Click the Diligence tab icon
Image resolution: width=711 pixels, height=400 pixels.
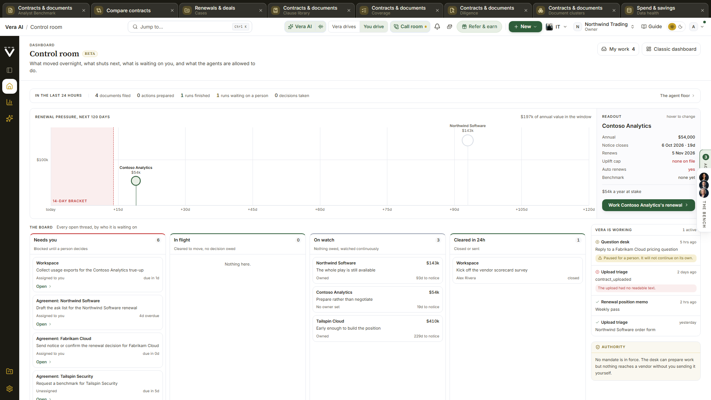[452, 10]
